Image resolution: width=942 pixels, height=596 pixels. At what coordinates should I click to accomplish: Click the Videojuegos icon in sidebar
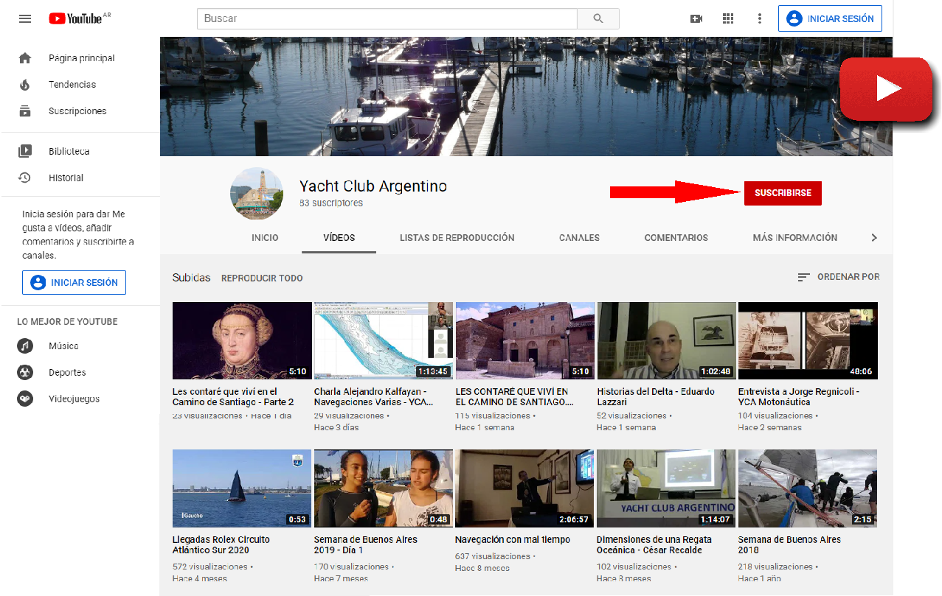(x=25, y=399)
